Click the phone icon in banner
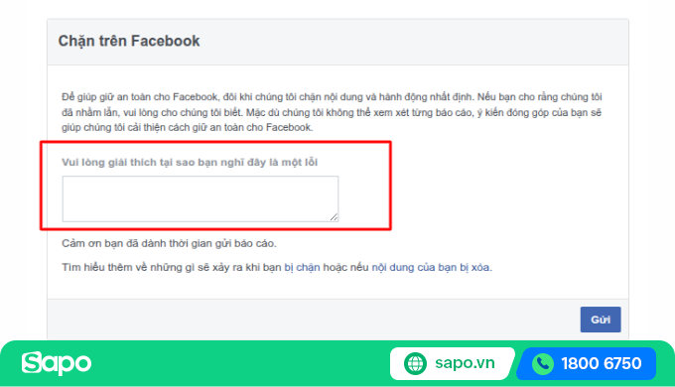The width and height of the screenshot is (675, 387). [543, 364]
